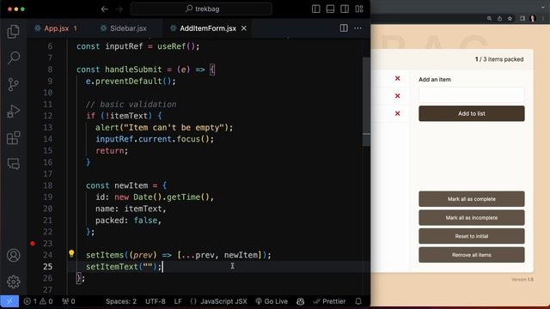Open the Chat panel icon in activity bar
This screenshot has width=550, height=309.
(x=14, y=164)
